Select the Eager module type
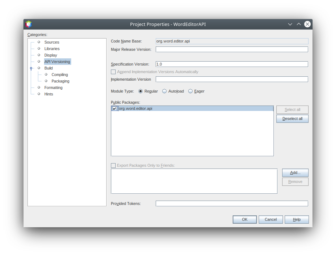The width and height of the screenshot is (336, 255). click(190, 91)
